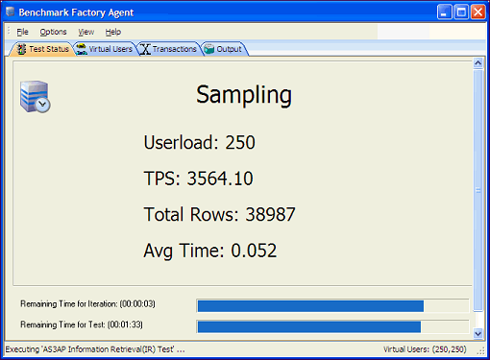
Task: Maximize the Benchmark Factory Agent window
Action: tap(461, 12)
